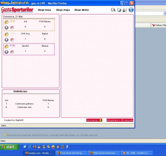Click the grey X icon in Sportul row

(x=6, y=52)
